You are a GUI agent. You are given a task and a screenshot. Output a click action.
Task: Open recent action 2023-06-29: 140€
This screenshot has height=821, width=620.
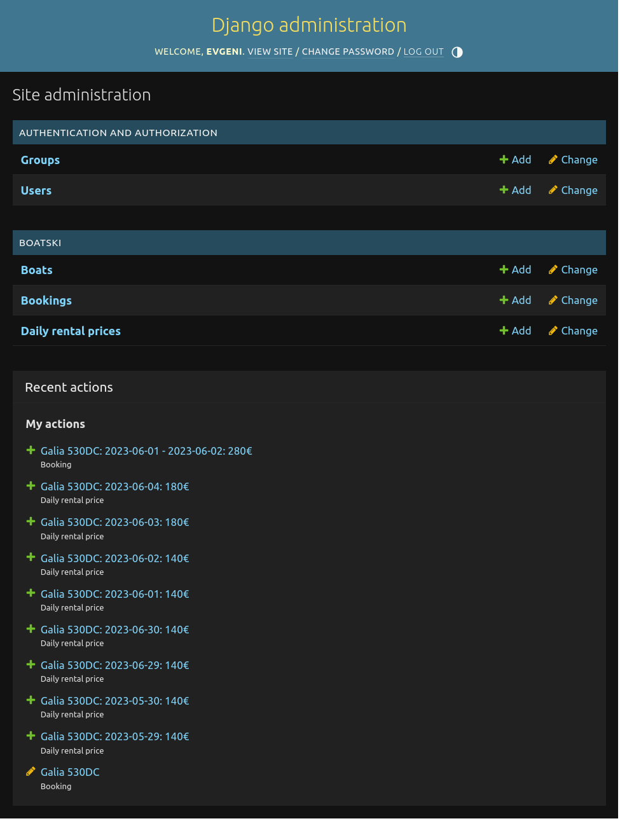click(x=115, y=665)
